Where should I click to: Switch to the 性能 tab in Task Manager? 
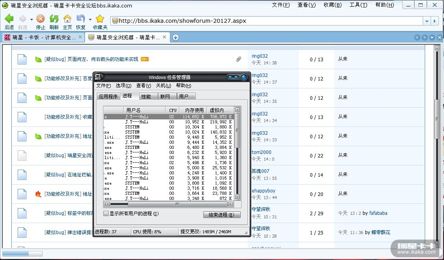(x=146, y=96)
